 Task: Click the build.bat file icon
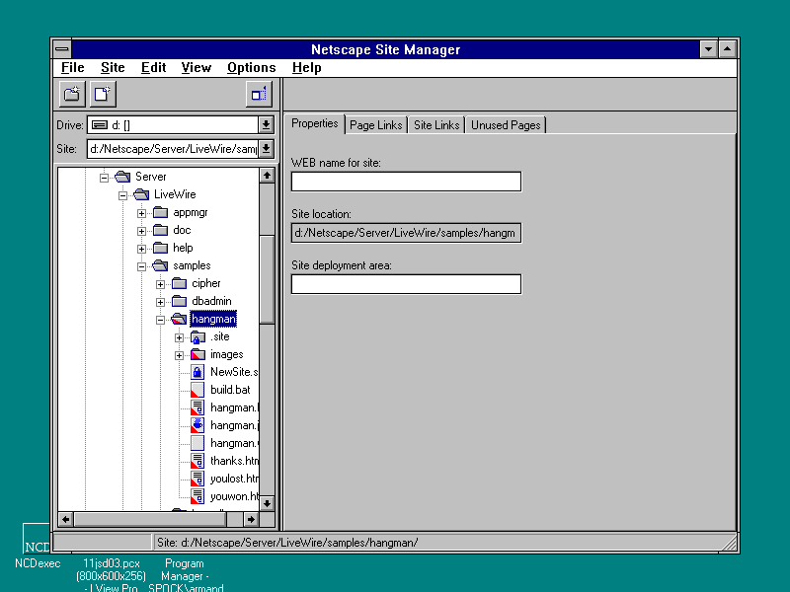click(197, 390)
